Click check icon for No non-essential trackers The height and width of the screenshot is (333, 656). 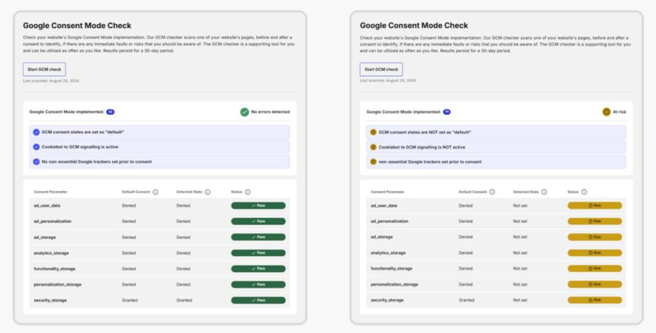coord(37,161)
